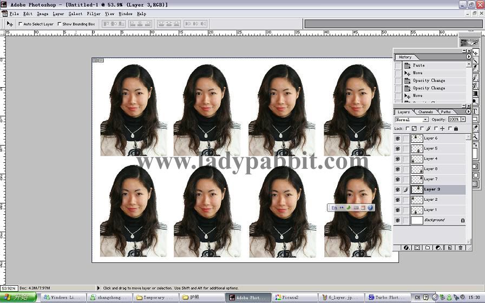Screen dimensions: 485x303
Task: Click the Layer 8 thumbnail
Action: (417, 169)
